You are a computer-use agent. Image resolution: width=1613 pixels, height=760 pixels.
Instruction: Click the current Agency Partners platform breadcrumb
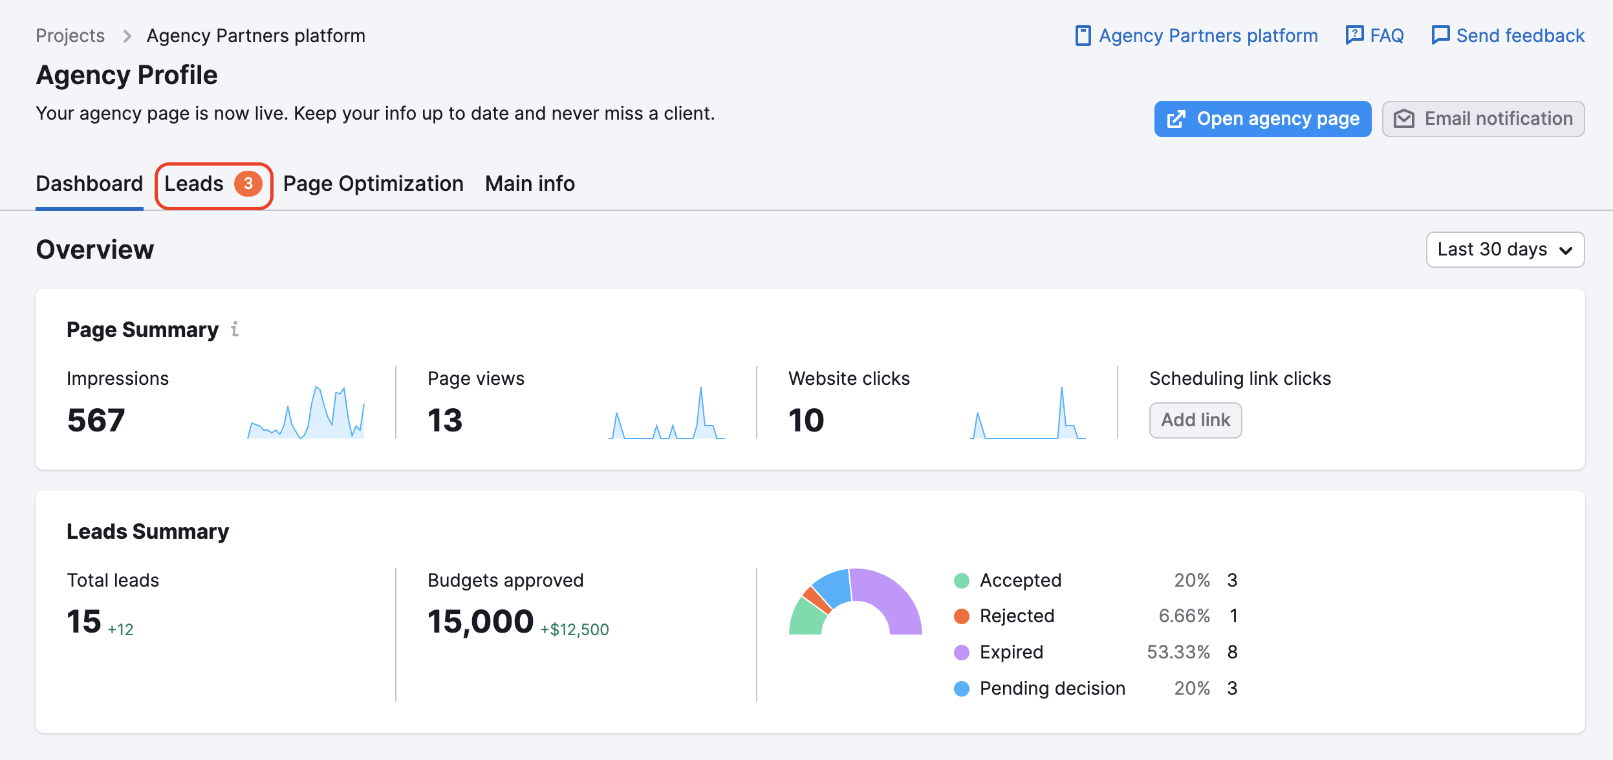tap(255, 36)
